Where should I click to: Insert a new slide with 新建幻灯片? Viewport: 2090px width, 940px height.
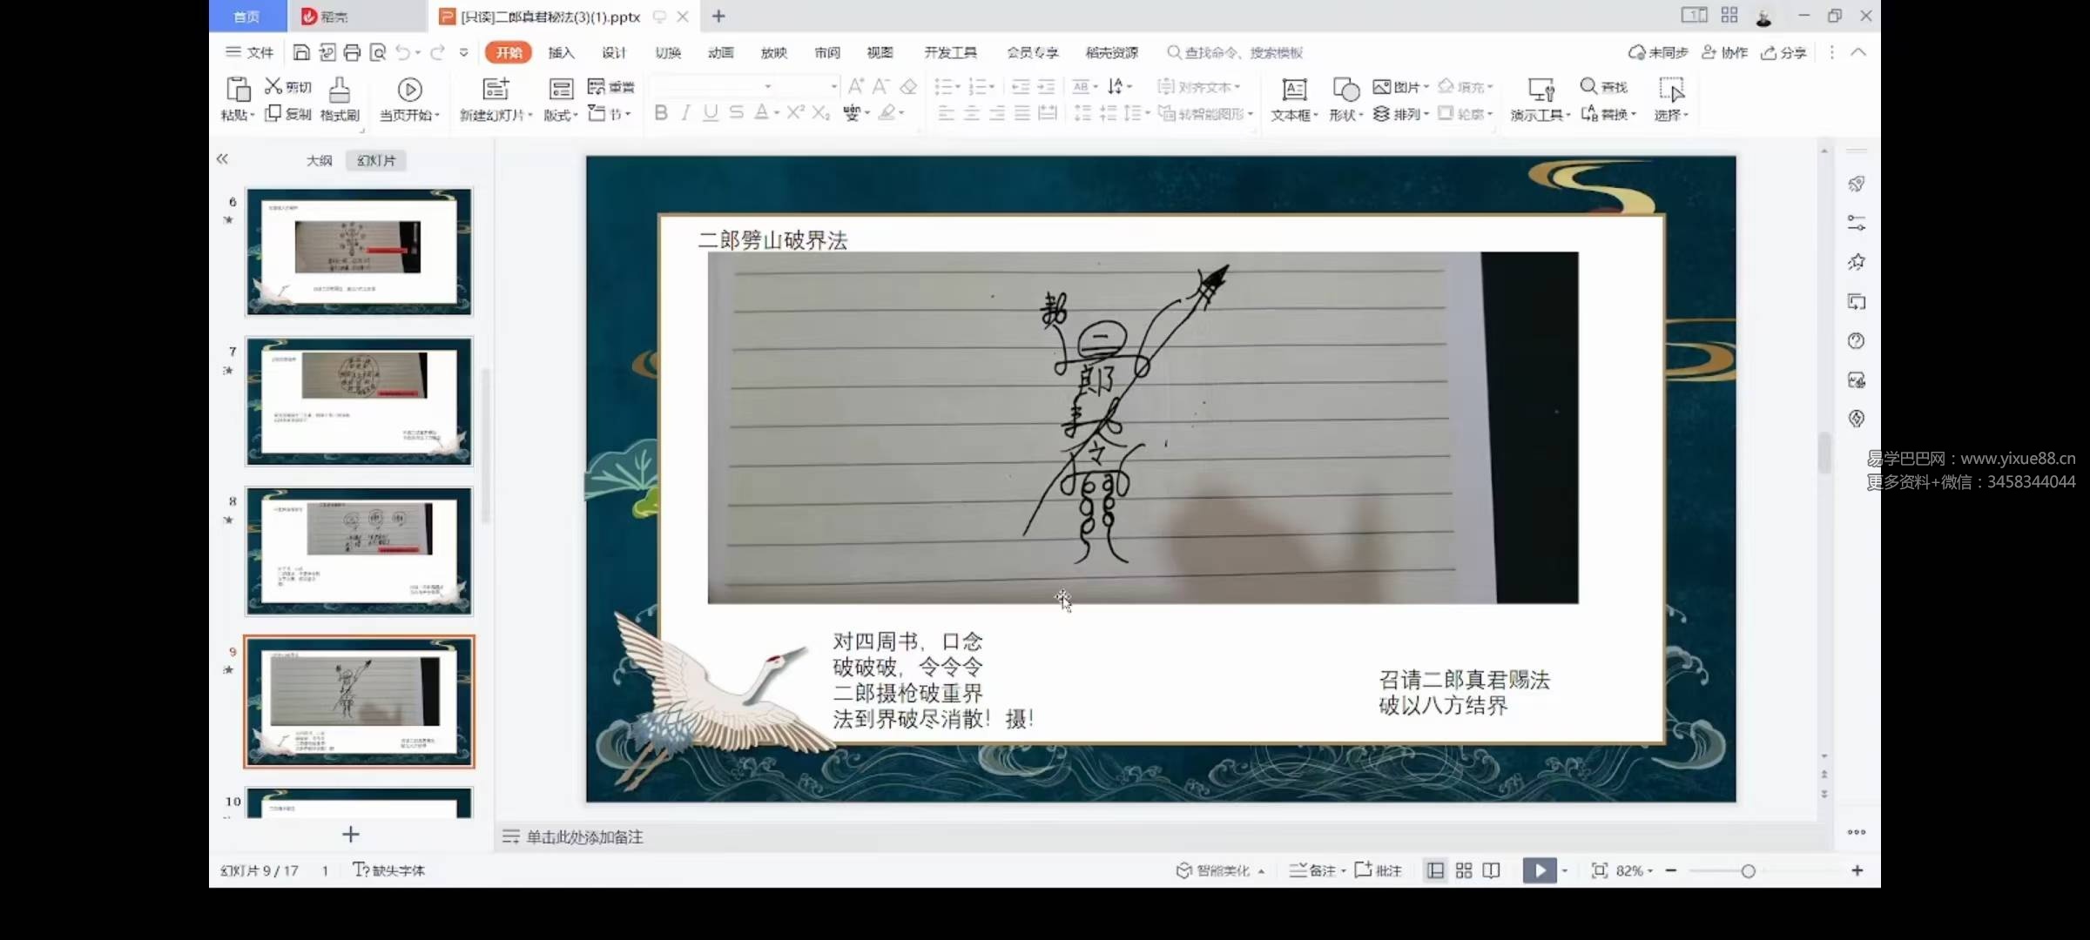(495, 97)
